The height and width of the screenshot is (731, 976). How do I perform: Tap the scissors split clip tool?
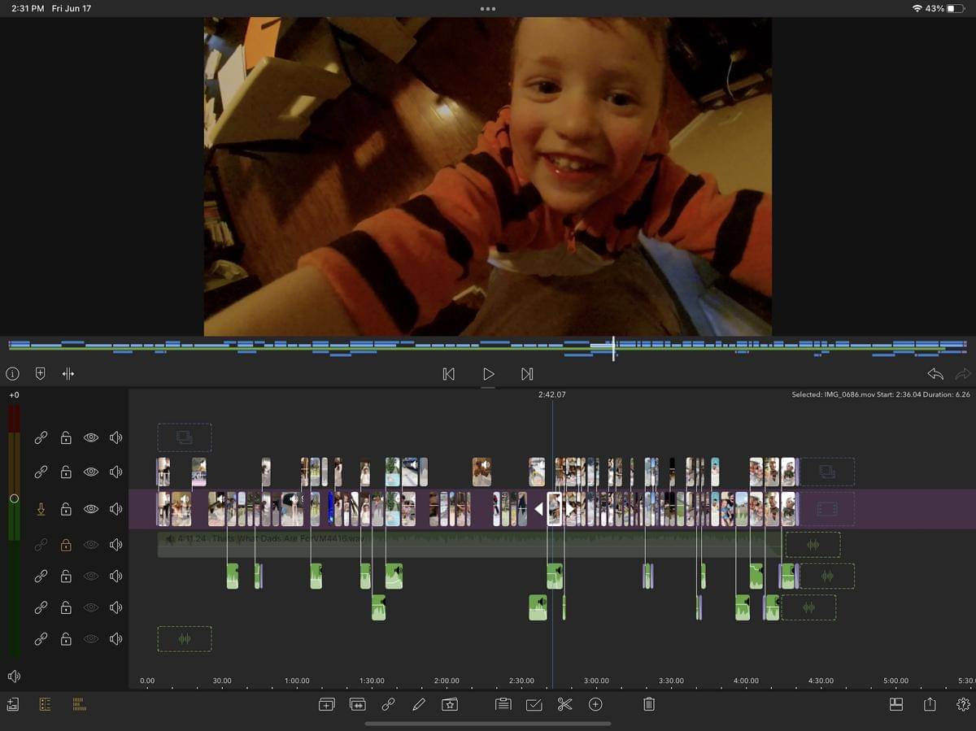pos(564,705)
